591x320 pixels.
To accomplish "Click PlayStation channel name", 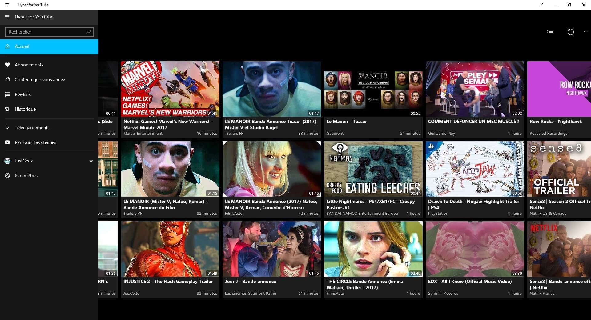I will [438, 214].
